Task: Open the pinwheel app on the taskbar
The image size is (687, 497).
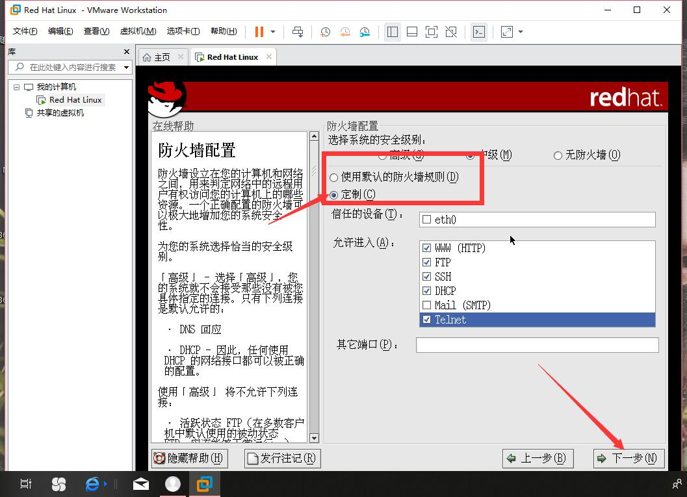Action: (x=58, y=484)
